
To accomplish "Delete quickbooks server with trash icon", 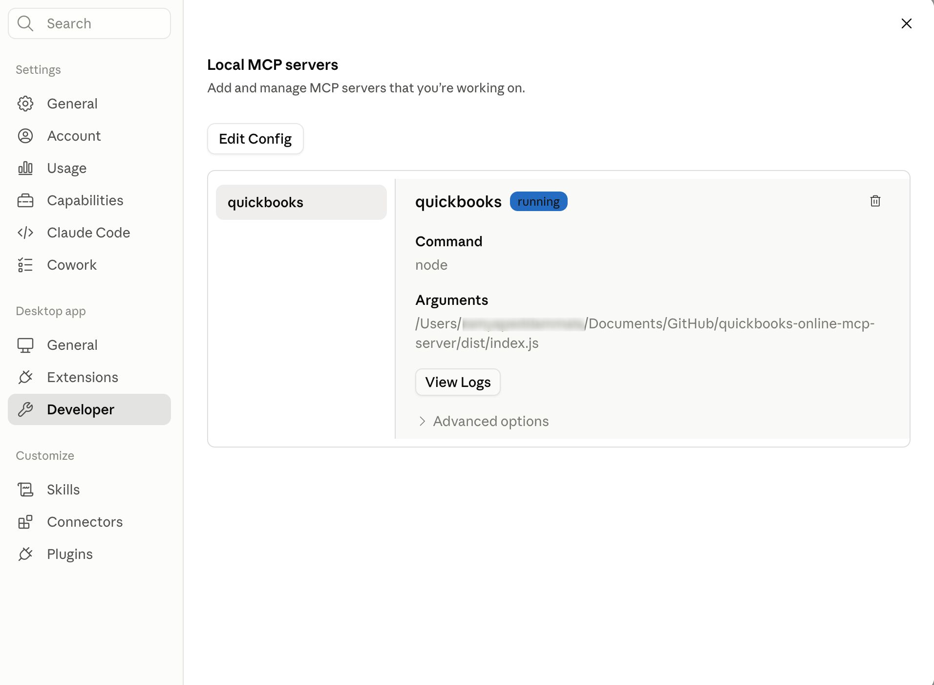I will [x=875, y=201].
